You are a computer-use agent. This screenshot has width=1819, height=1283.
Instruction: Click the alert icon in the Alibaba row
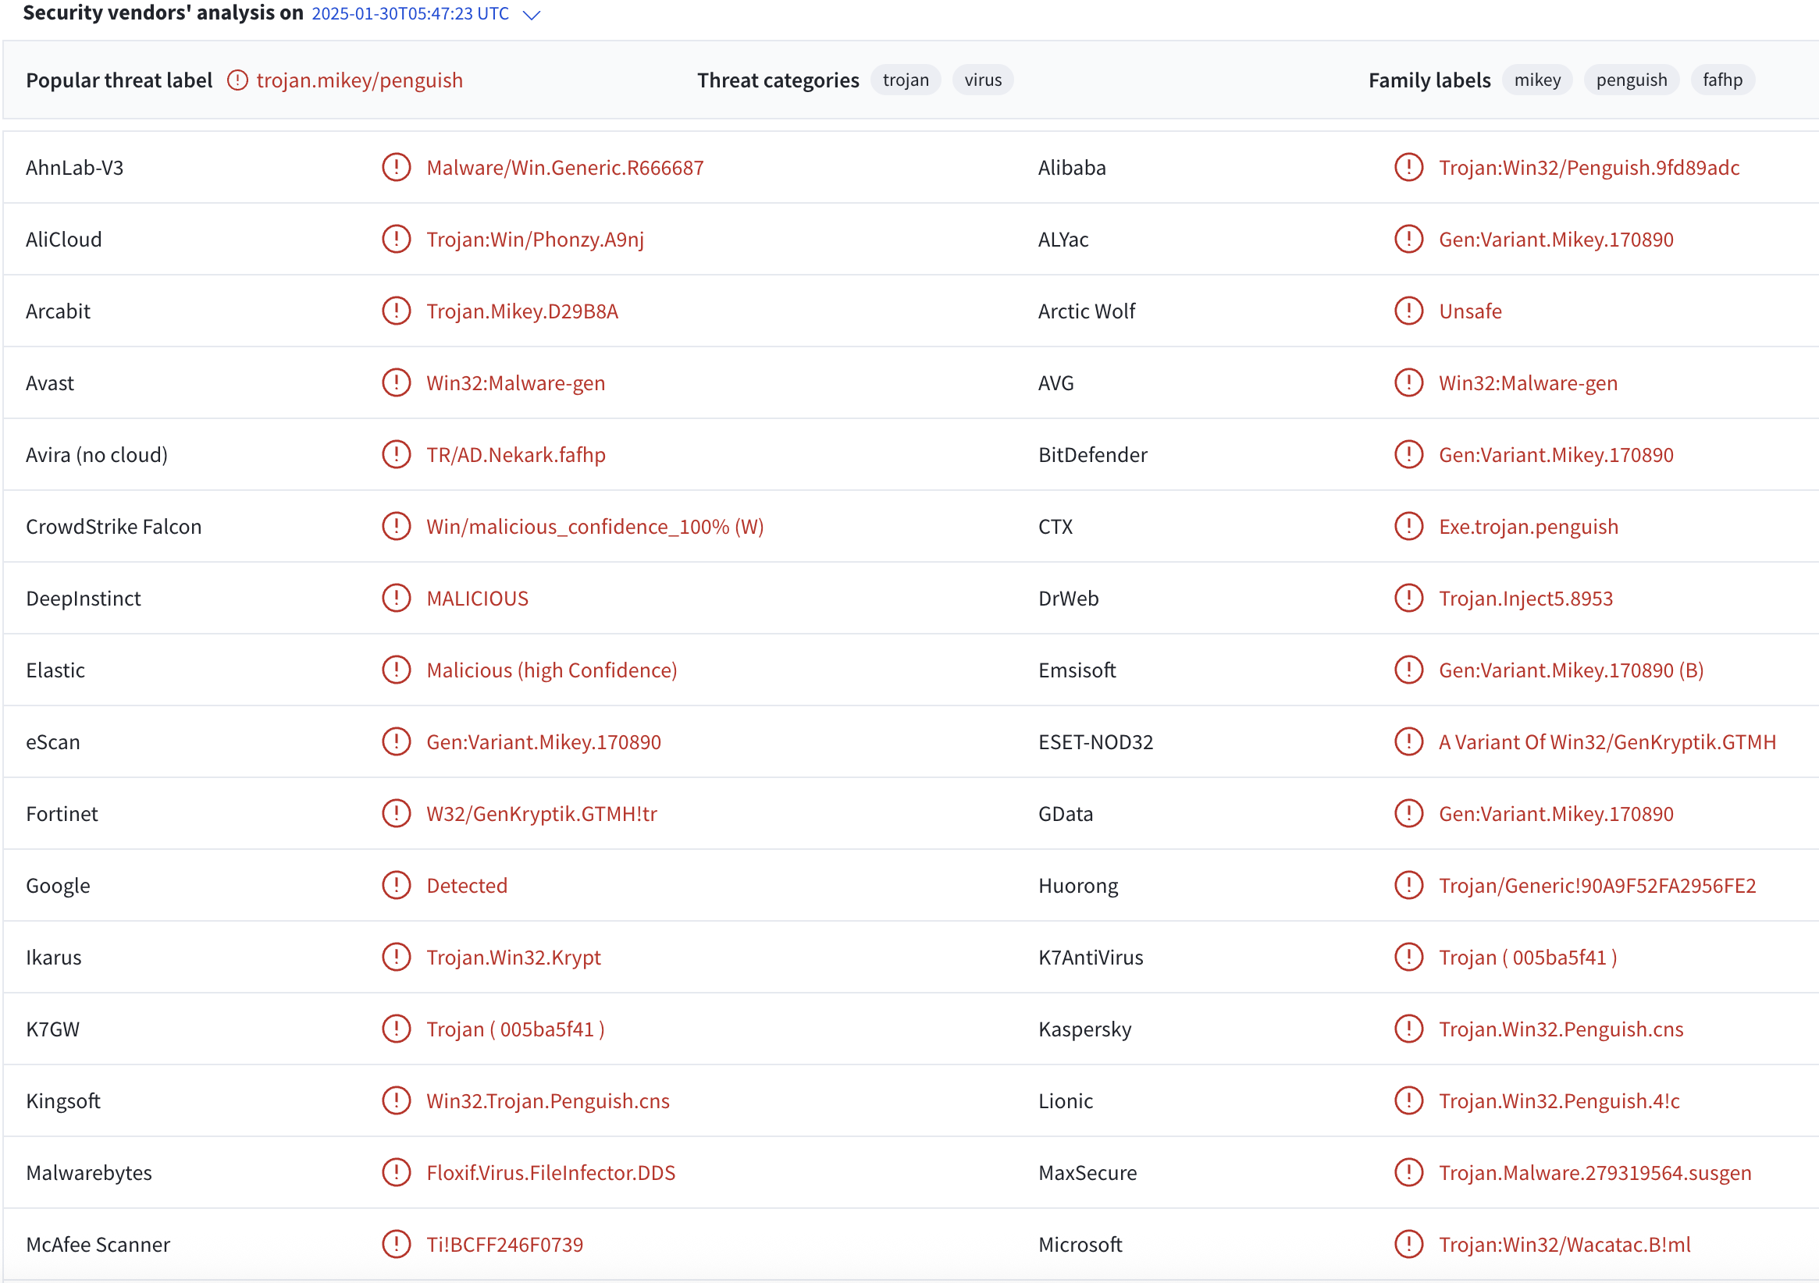pos(1408,167)
